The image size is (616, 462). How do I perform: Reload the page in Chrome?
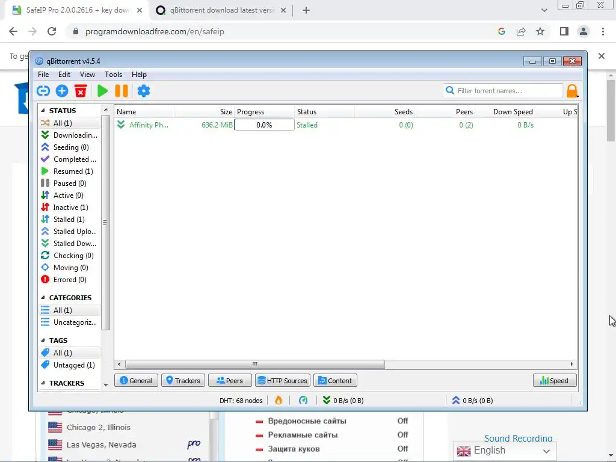(x=52, y=31)
